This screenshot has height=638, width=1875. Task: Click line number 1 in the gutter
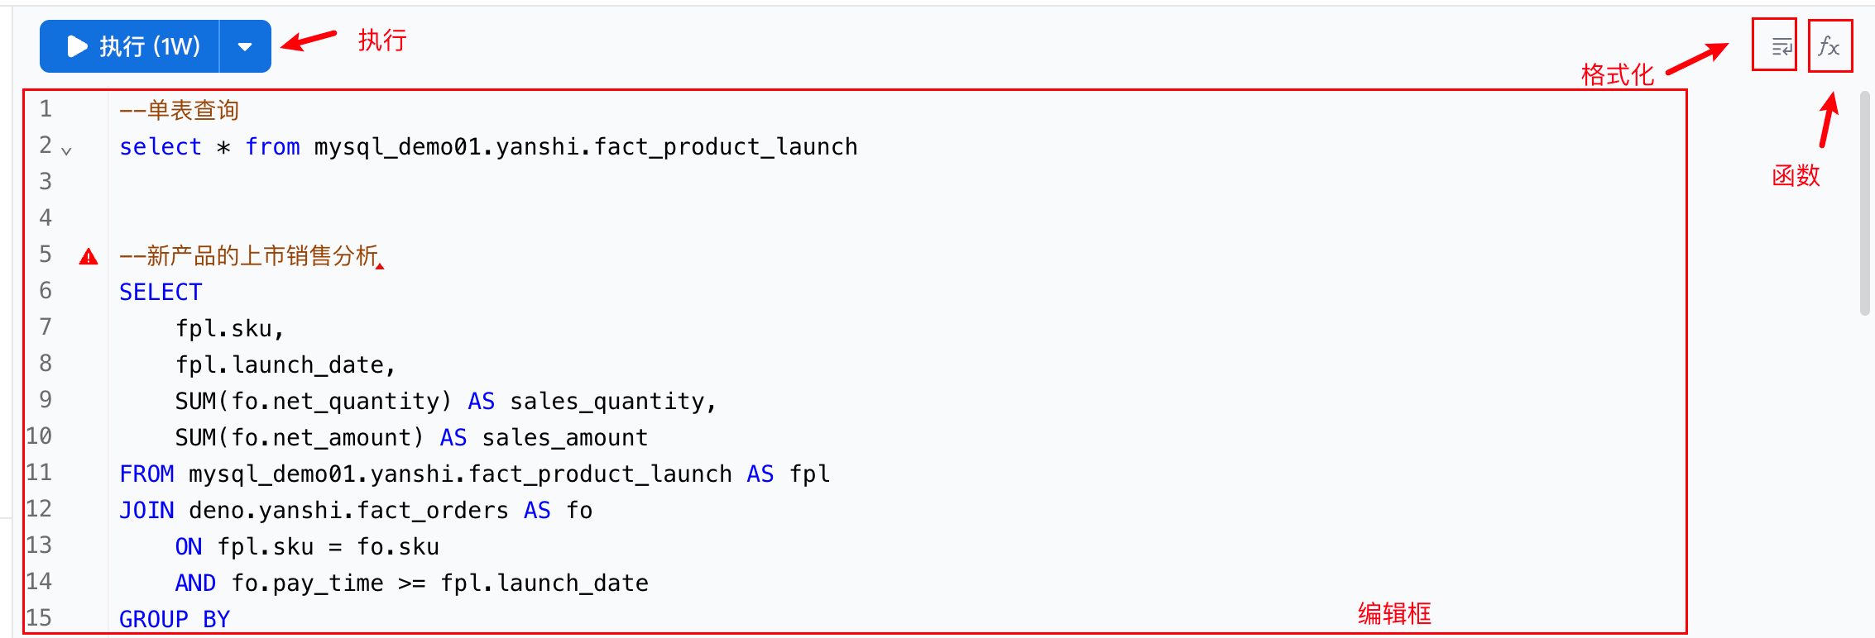[46, 109]
